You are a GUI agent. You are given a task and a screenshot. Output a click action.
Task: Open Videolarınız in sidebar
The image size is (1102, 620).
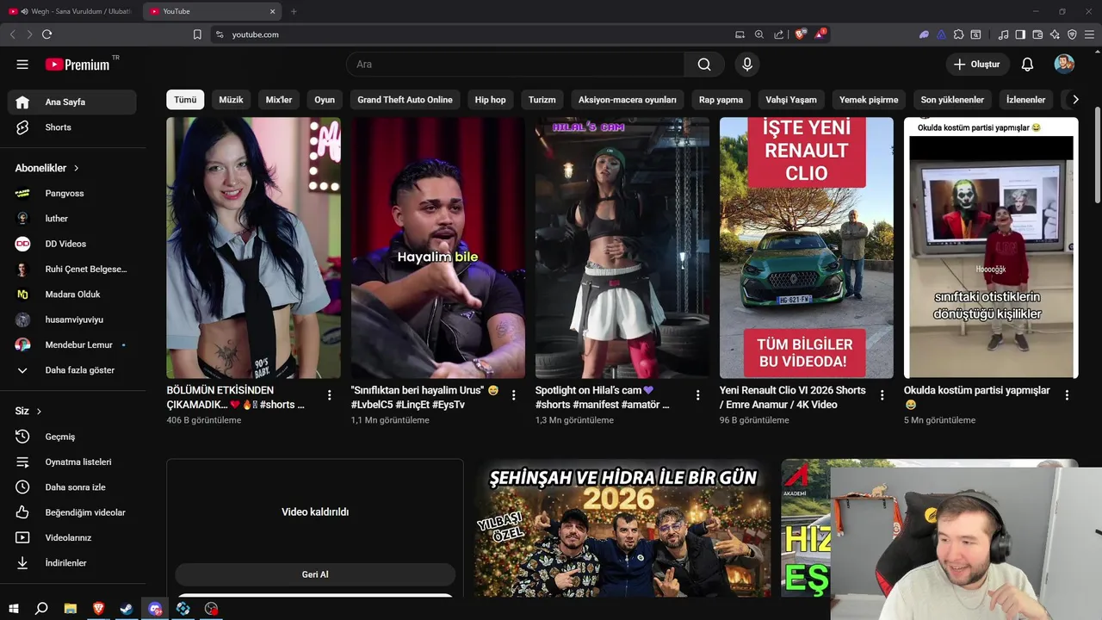pos(72,537)
